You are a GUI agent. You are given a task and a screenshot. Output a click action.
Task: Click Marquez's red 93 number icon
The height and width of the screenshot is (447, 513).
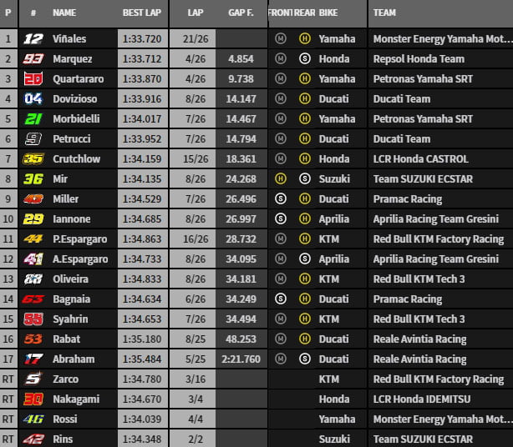pos(33,59)
